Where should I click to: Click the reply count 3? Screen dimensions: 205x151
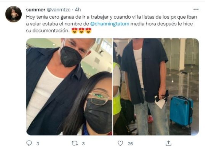(38, 144)
